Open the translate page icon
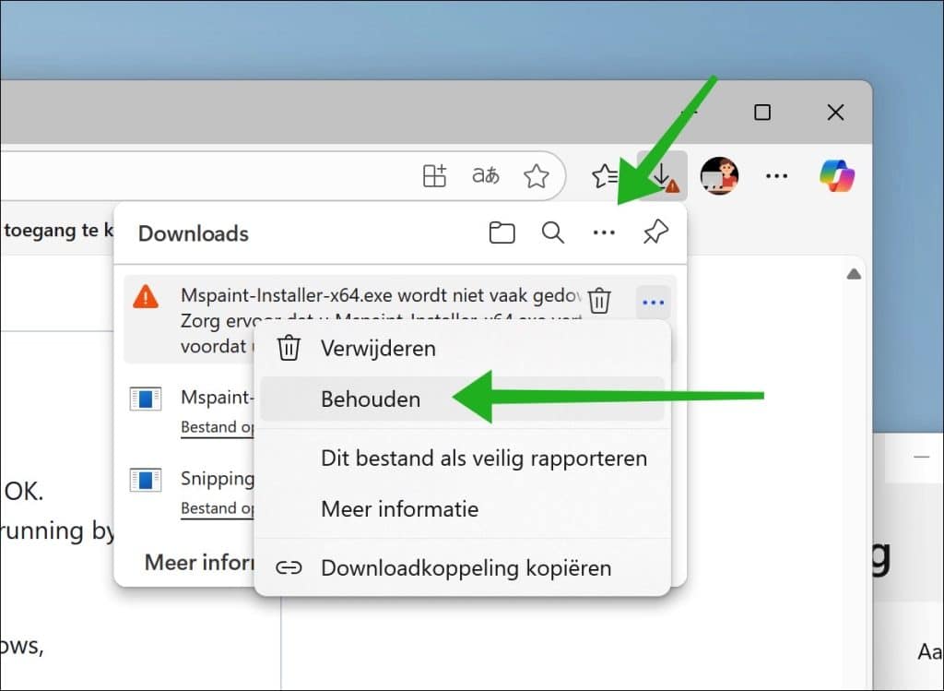The width and height of the screenshot is (944, 691). [x=485, y=175]
